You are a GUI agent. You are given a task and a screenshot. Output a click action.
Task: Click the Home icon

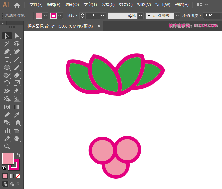[17, 5]
